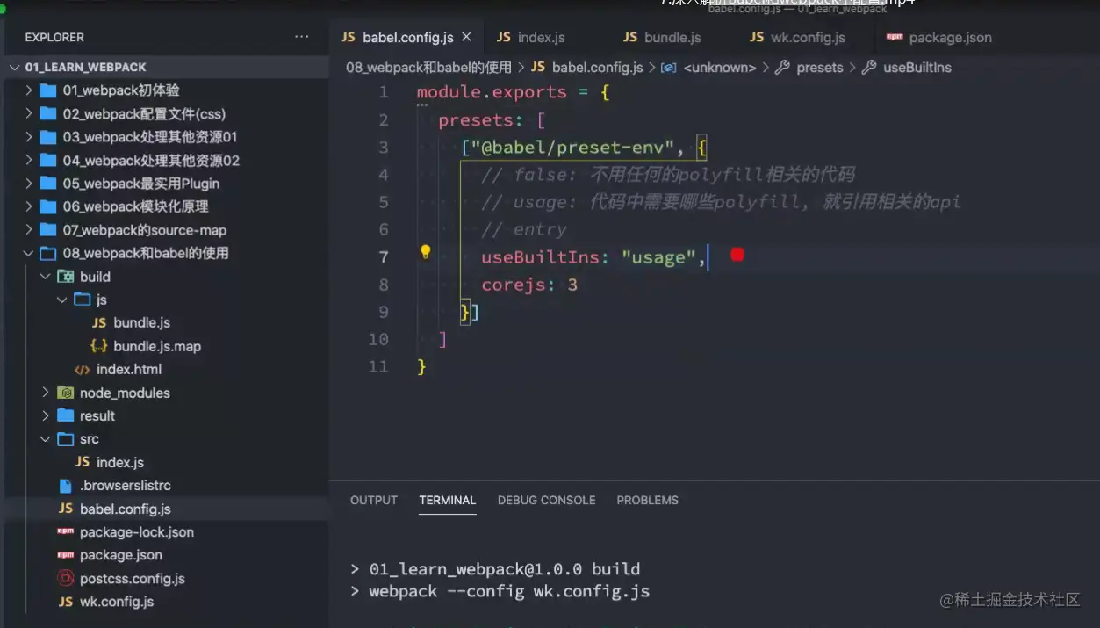Select the TERMINAL panel tab
The height and width of the screenshot is (628, 1100).
pos(447,500)
